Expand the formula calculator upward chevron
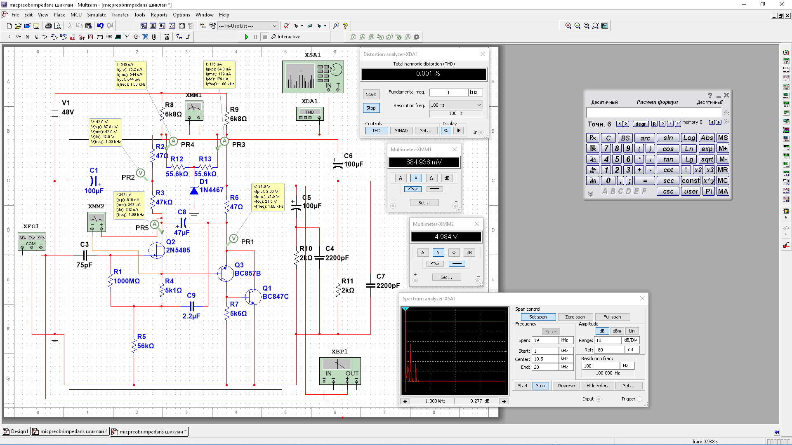The width and height of the screenshot is (792, 445). click(726, 113)
